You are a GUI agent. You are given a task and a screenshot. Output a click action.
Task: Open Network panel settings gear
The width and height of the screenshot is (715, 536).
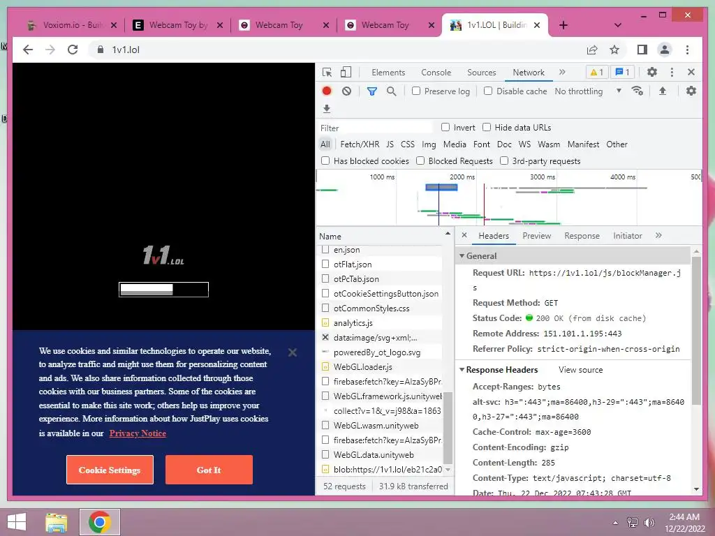tap(691, 91)
